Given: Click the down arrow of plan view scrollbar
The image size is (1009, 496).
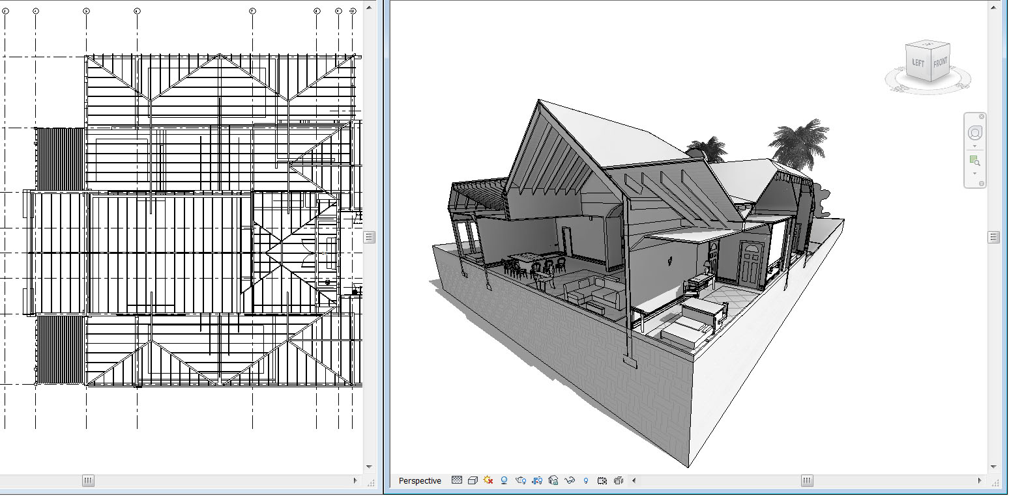Looking at the screenshot, I should pyautogui.click(x=370, y=467).
